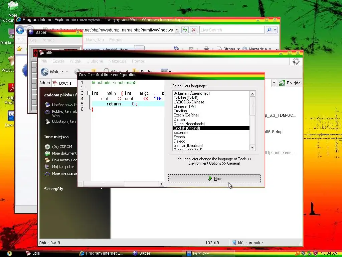Open address bar dropdown in utils window

(274, 83)
